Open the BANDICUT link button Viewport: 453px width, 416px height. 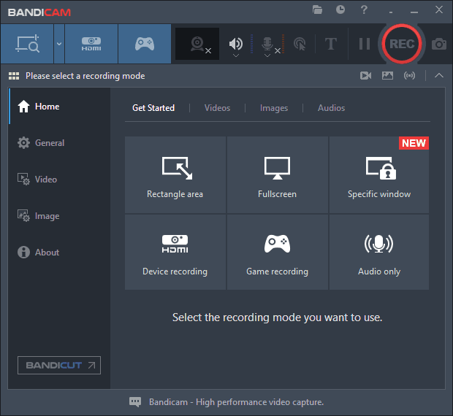(59, 365)
